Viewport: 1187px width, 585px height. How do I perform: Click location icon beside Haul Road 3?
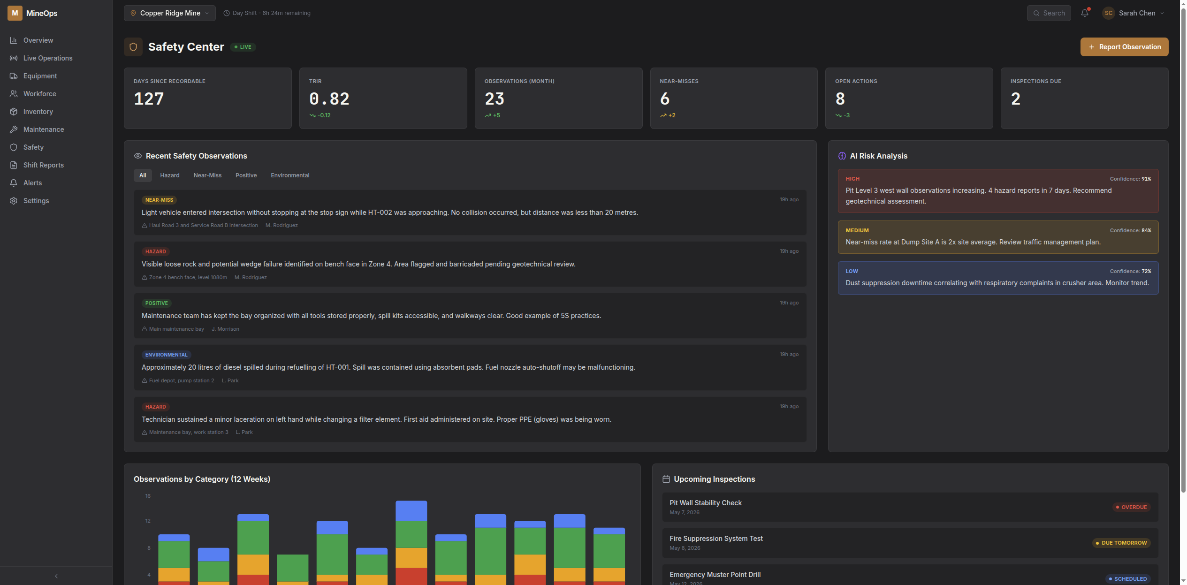(x=145, y=226)
